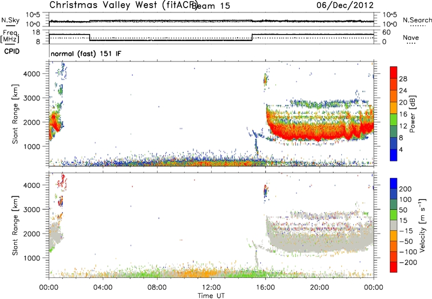432x299 pixels.
Task: Click the gray segment of the velocity colorbar
Action: 394,225
